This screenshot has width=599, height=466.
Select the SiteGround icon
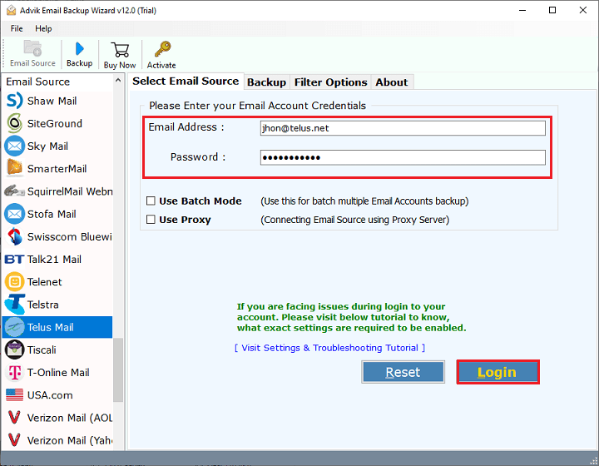[14, 123]
